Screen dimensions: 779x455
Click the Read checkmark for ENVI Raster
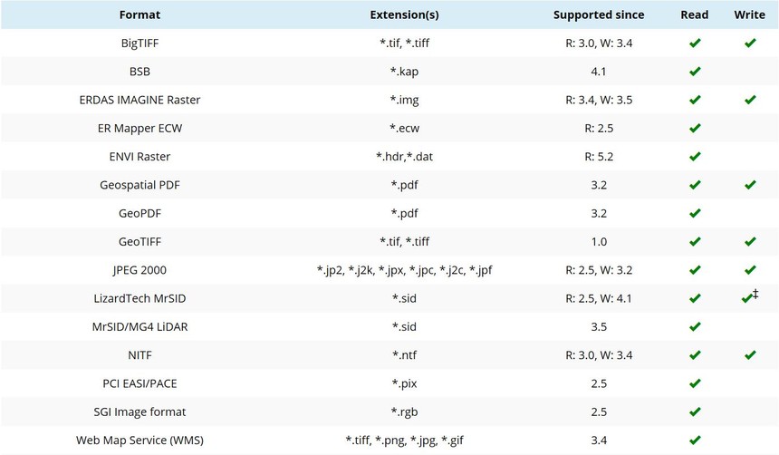[x=695, y=157]
